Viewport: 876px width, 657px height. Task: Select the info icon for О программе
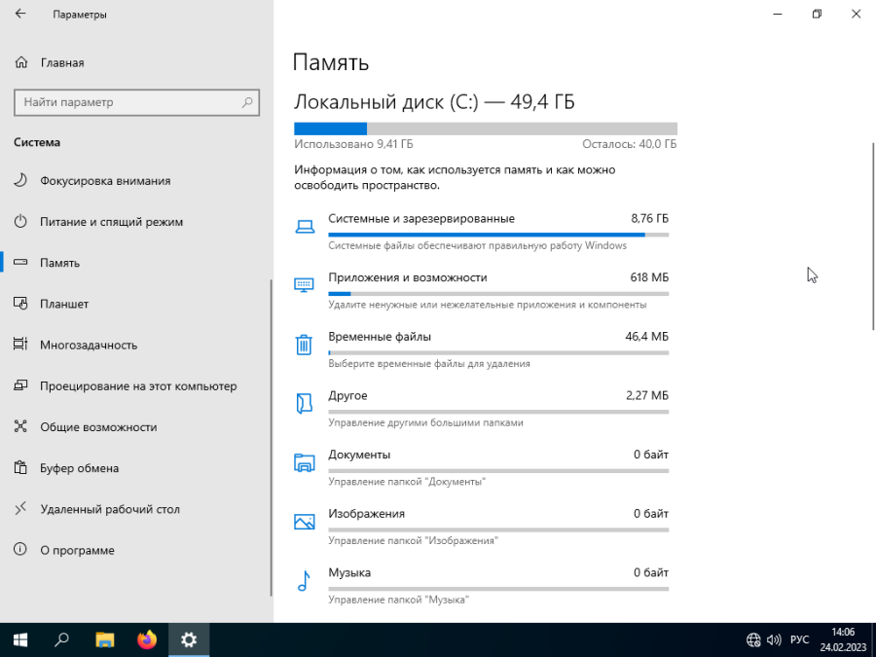point(20,550)
